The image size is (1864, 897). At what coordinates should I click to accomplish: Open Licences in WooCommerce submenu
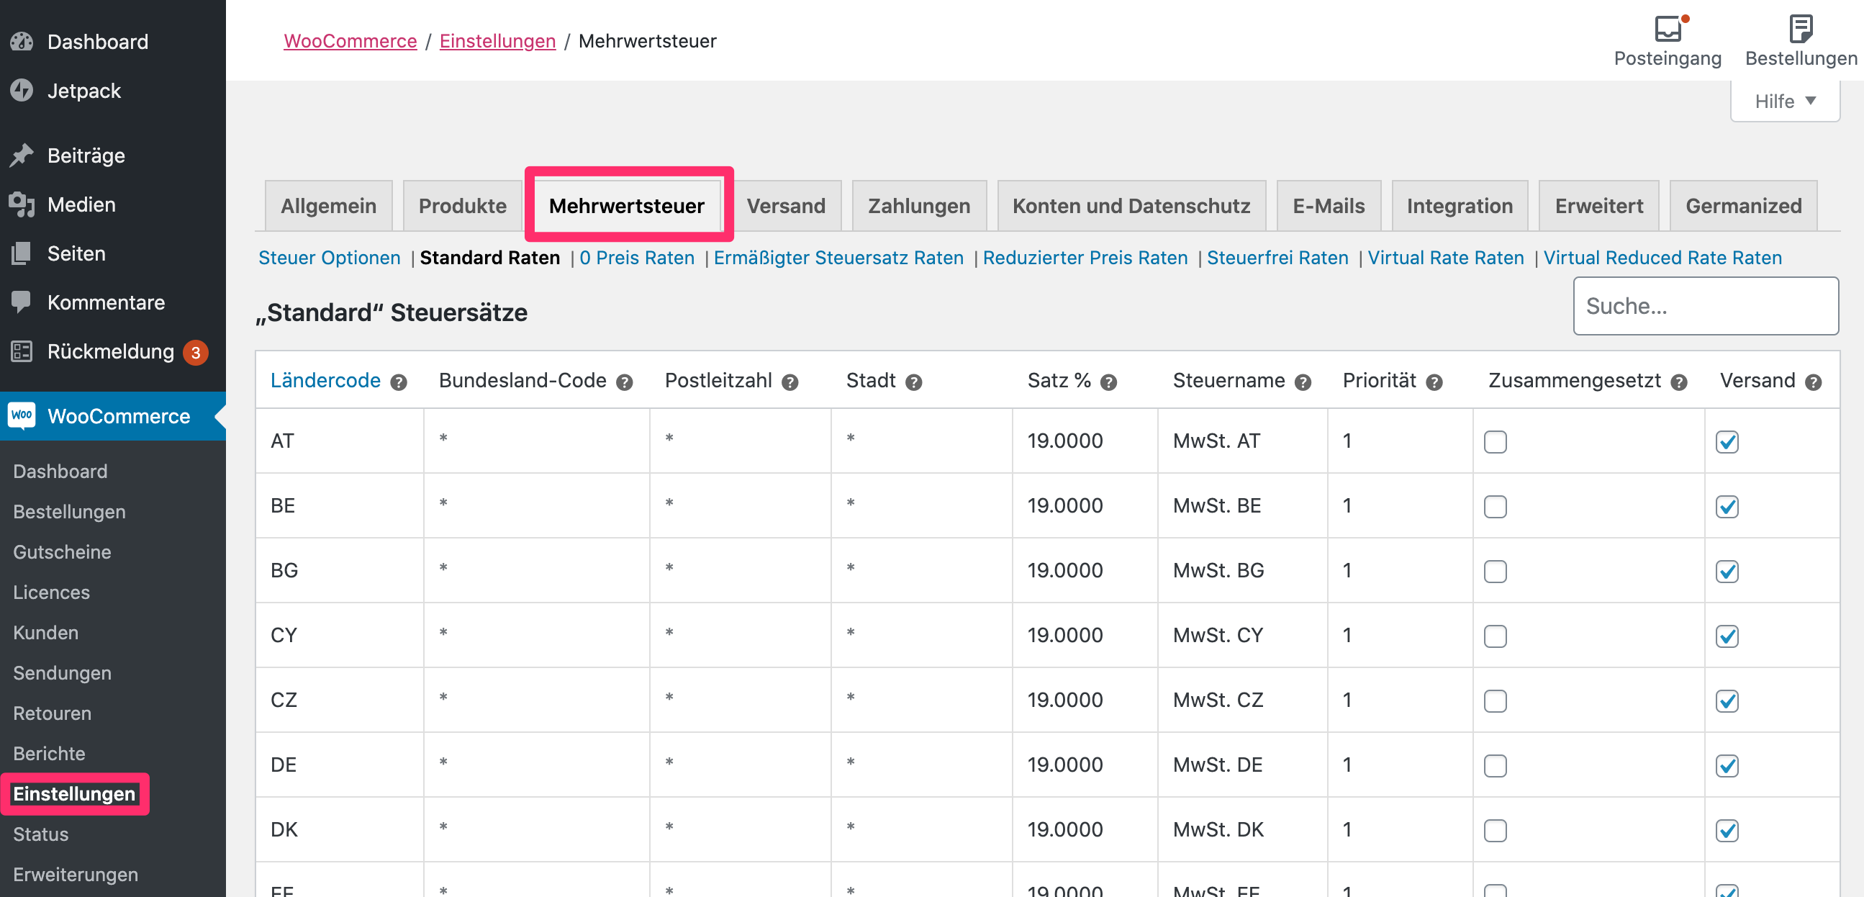point(51,592)
